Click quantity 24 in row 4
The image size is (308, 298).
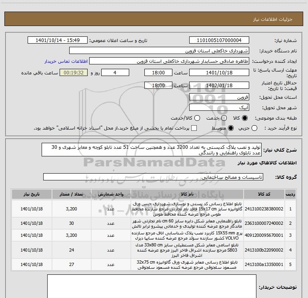click(72, 250)
